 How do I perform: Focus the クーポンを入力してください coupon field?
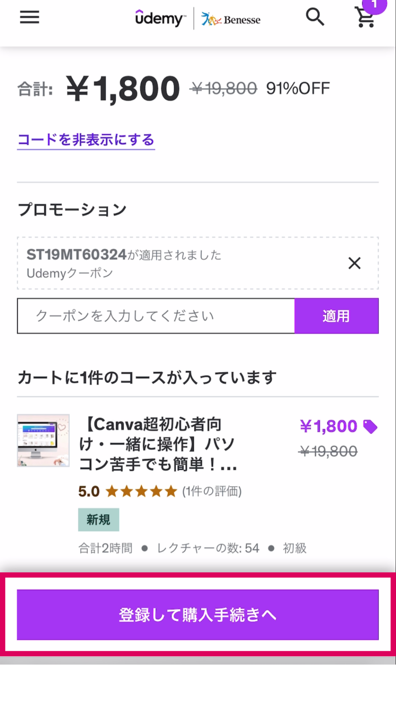click(156, 316)
